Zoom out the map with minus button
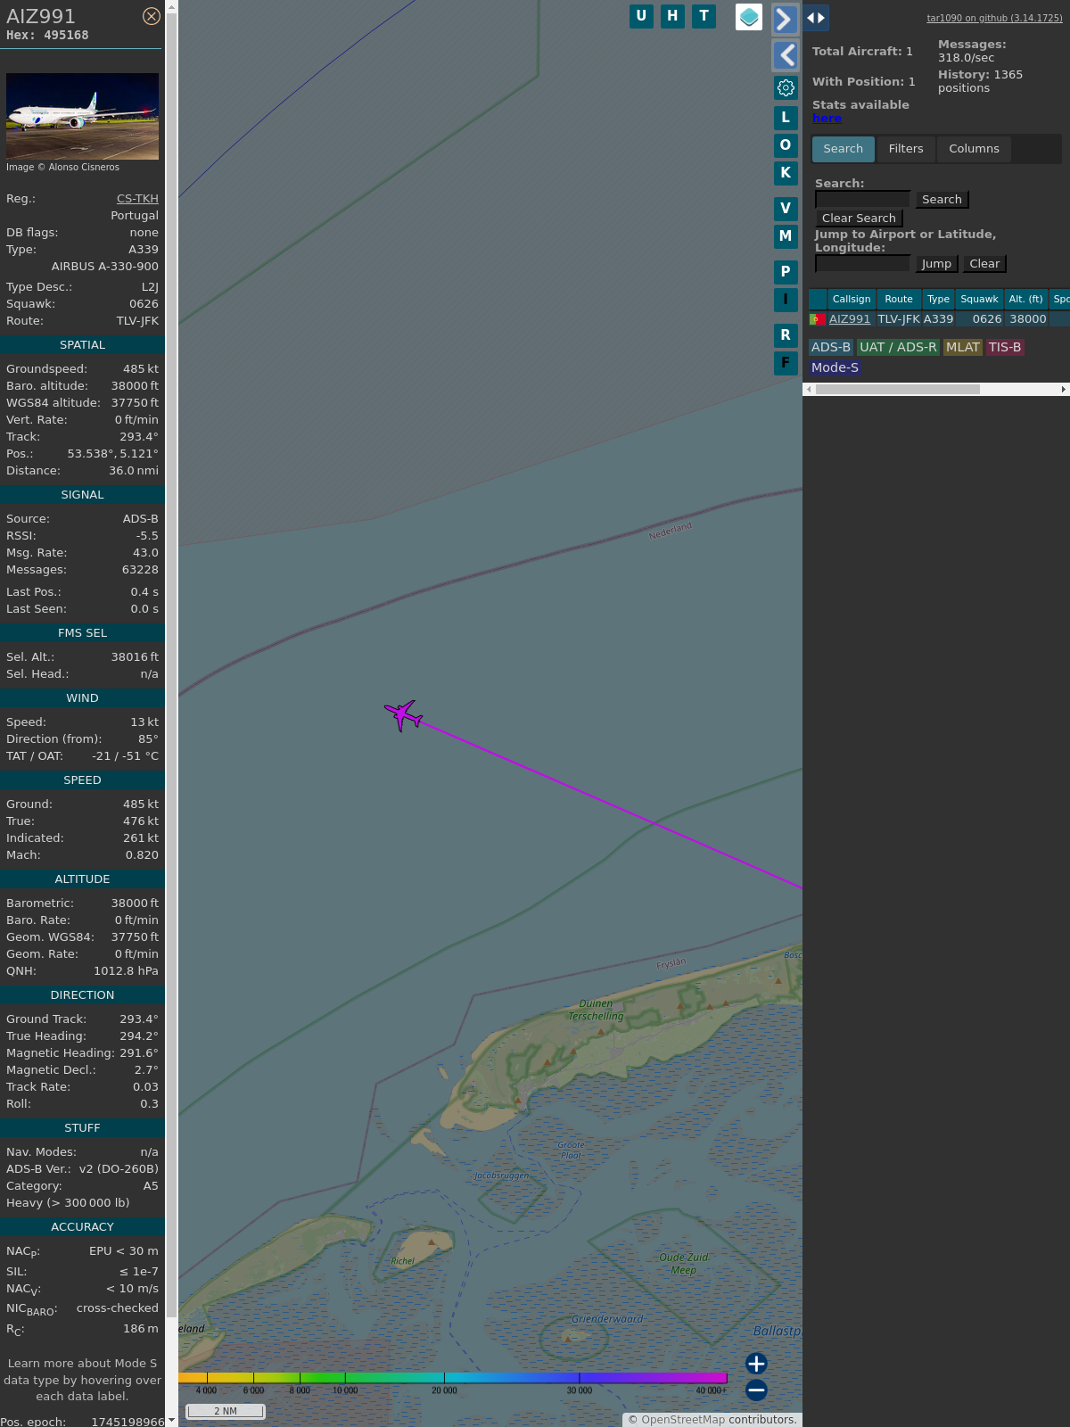1070x1427 pixels. click(756, 1390)
